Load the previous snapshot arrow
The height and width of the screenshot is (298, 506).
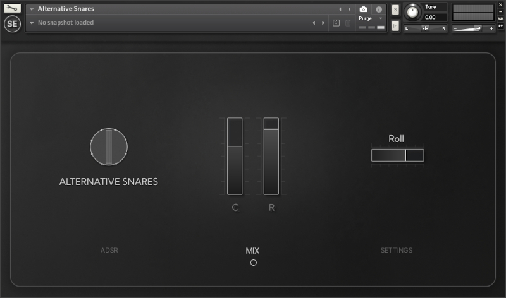314,23
